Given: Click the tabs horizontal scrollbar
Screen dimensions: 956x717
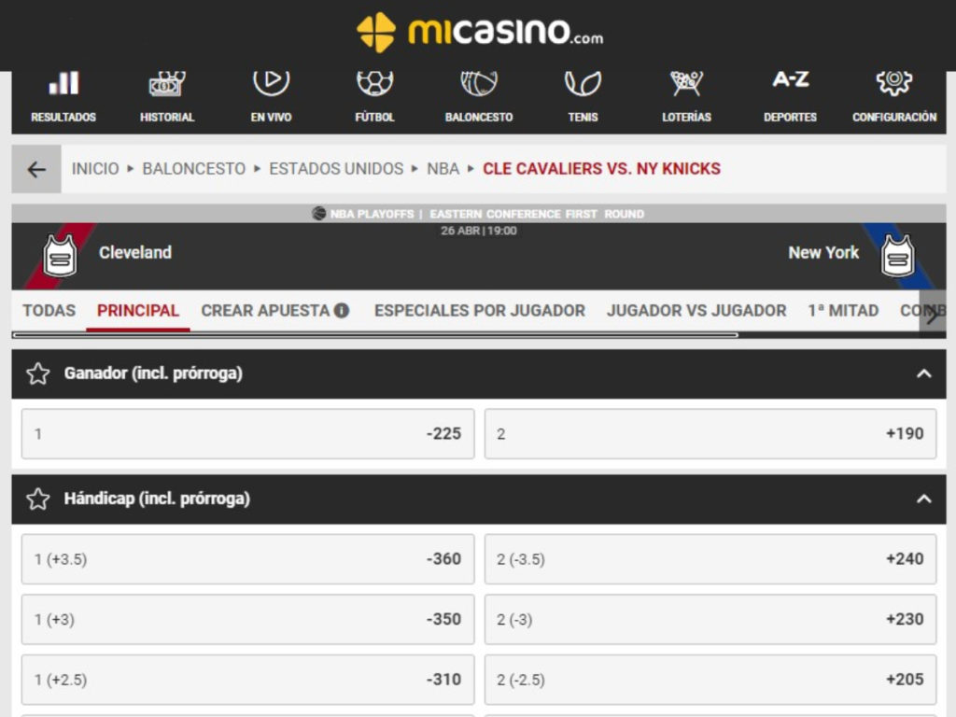Looking at the screenshot, I should point(375,335).
